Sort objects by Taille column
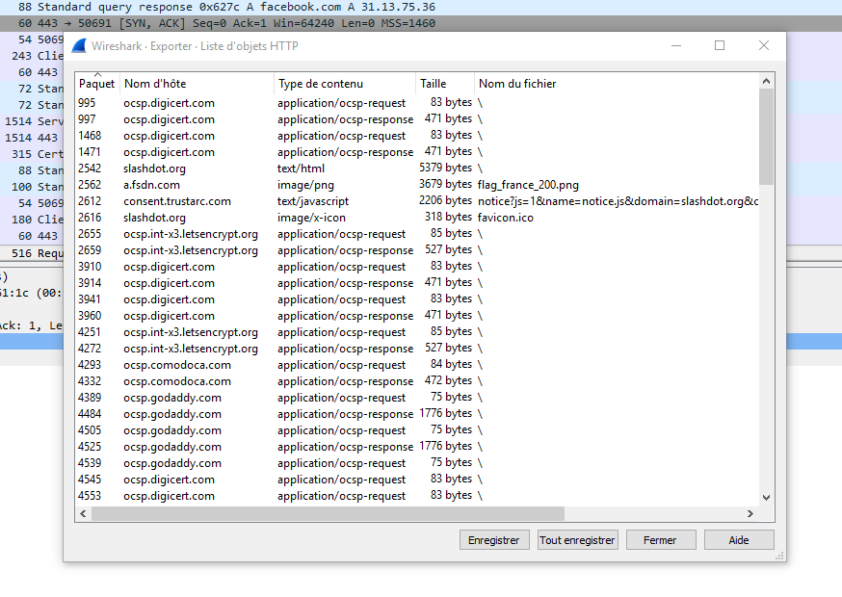The width and height of the screenshot is (842, 597). (444, 84)
